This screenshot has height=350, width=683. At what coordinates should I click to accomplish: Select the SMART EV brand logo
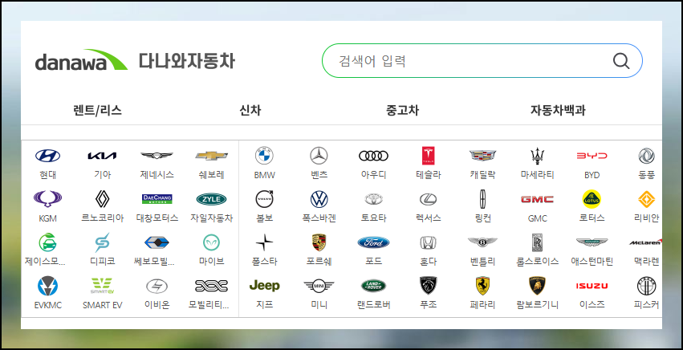(x=103, y=286)
